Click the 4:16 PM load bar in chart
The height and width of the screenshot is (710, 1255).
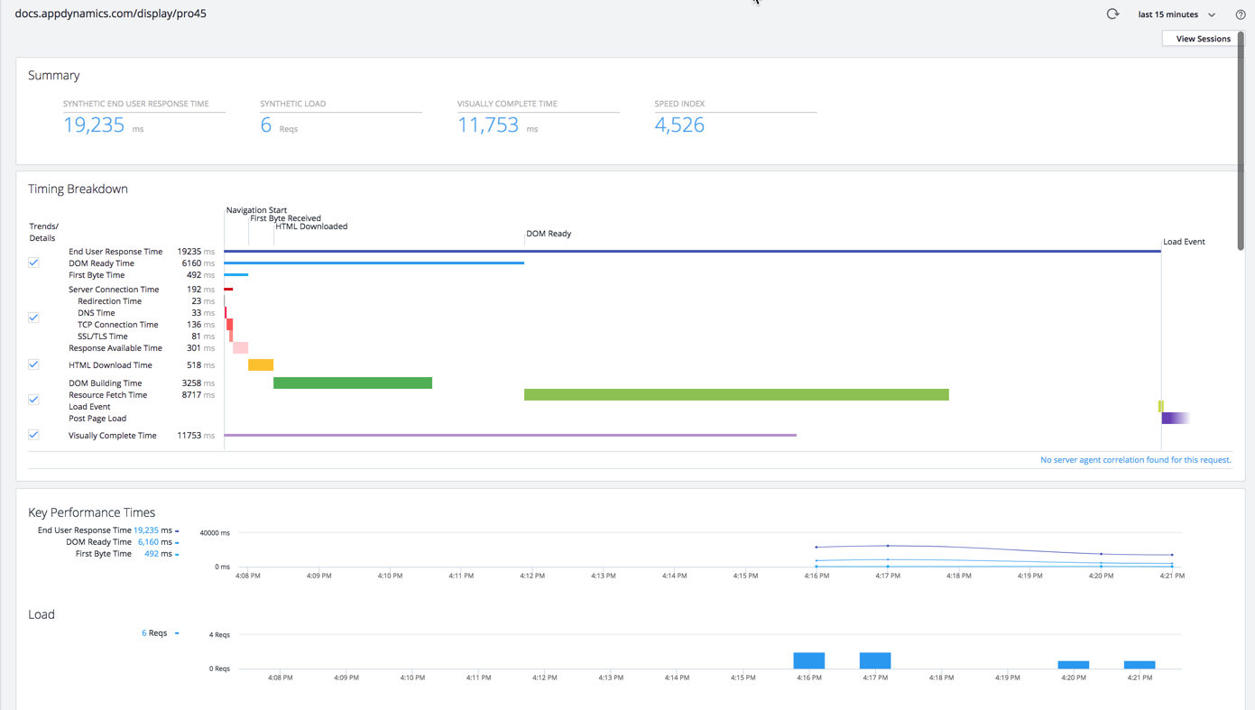pyautogui.click(x=809, y=660)
